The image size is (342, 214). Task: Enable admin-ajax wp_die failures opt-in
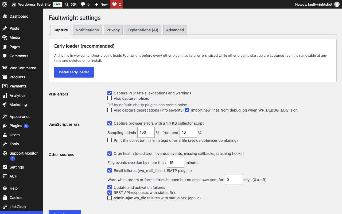click(x=110, y=198)
